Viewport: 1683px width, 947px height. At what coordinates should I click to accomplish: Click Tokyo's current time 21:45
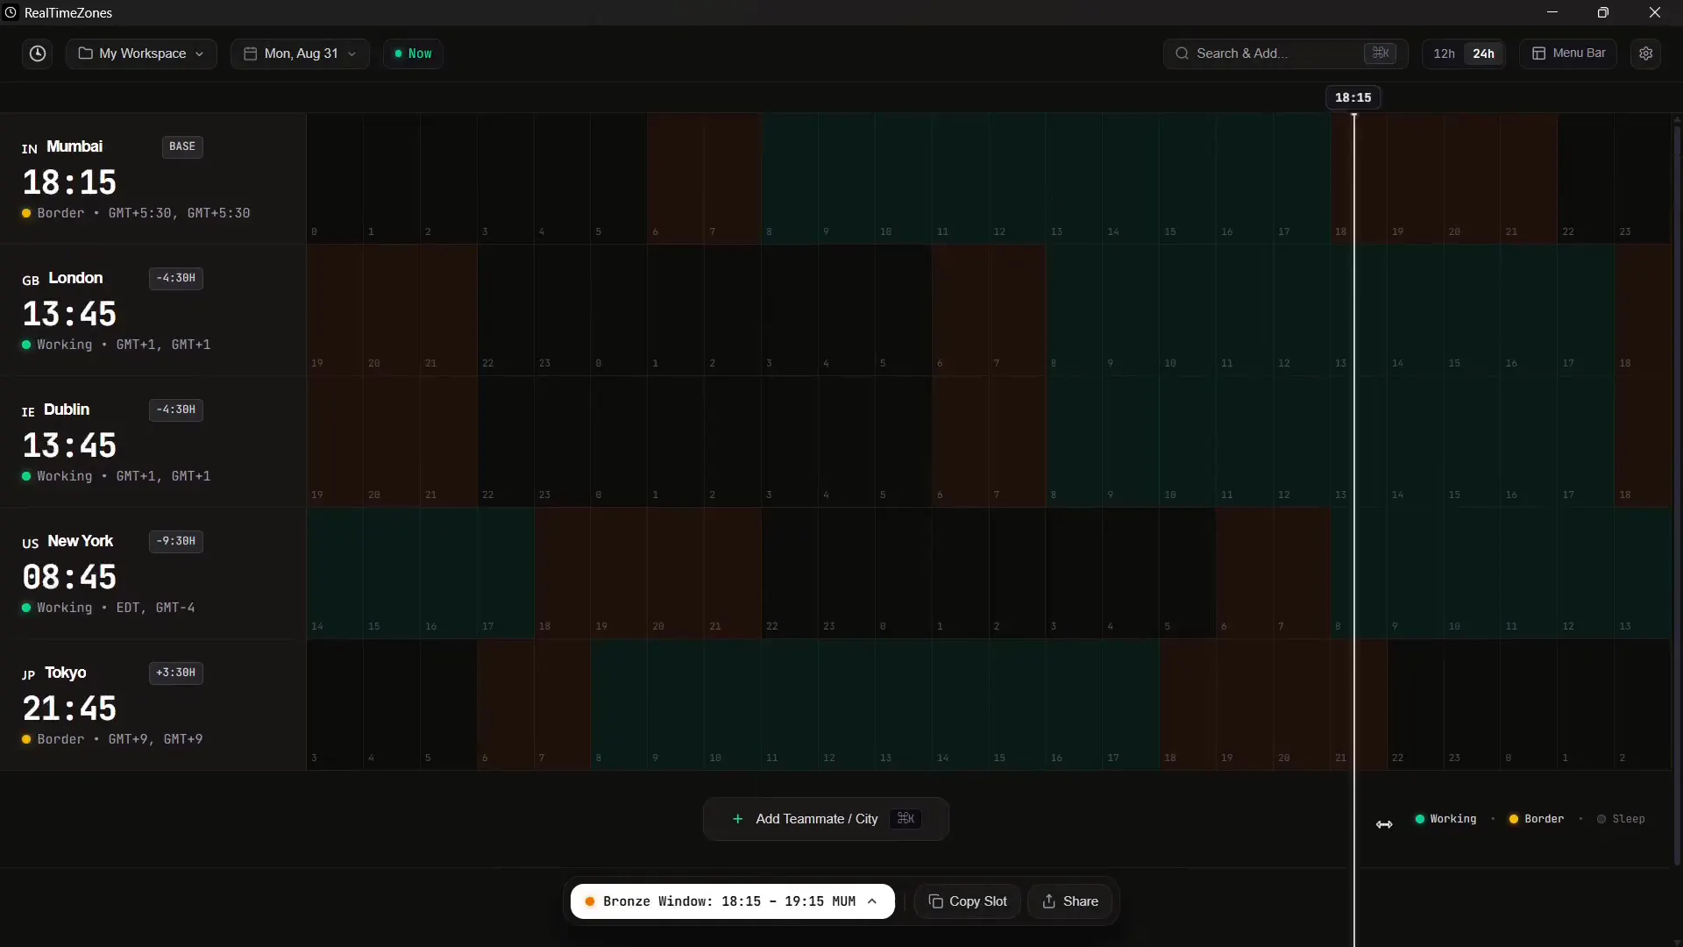pyautogui.click(x=69, y=708)
